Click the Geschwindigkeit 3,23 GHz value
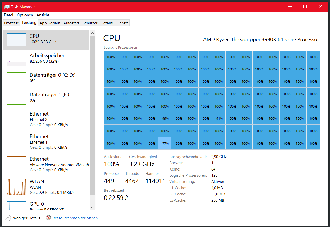Screen dimensions: 330x227 point(142,164)
